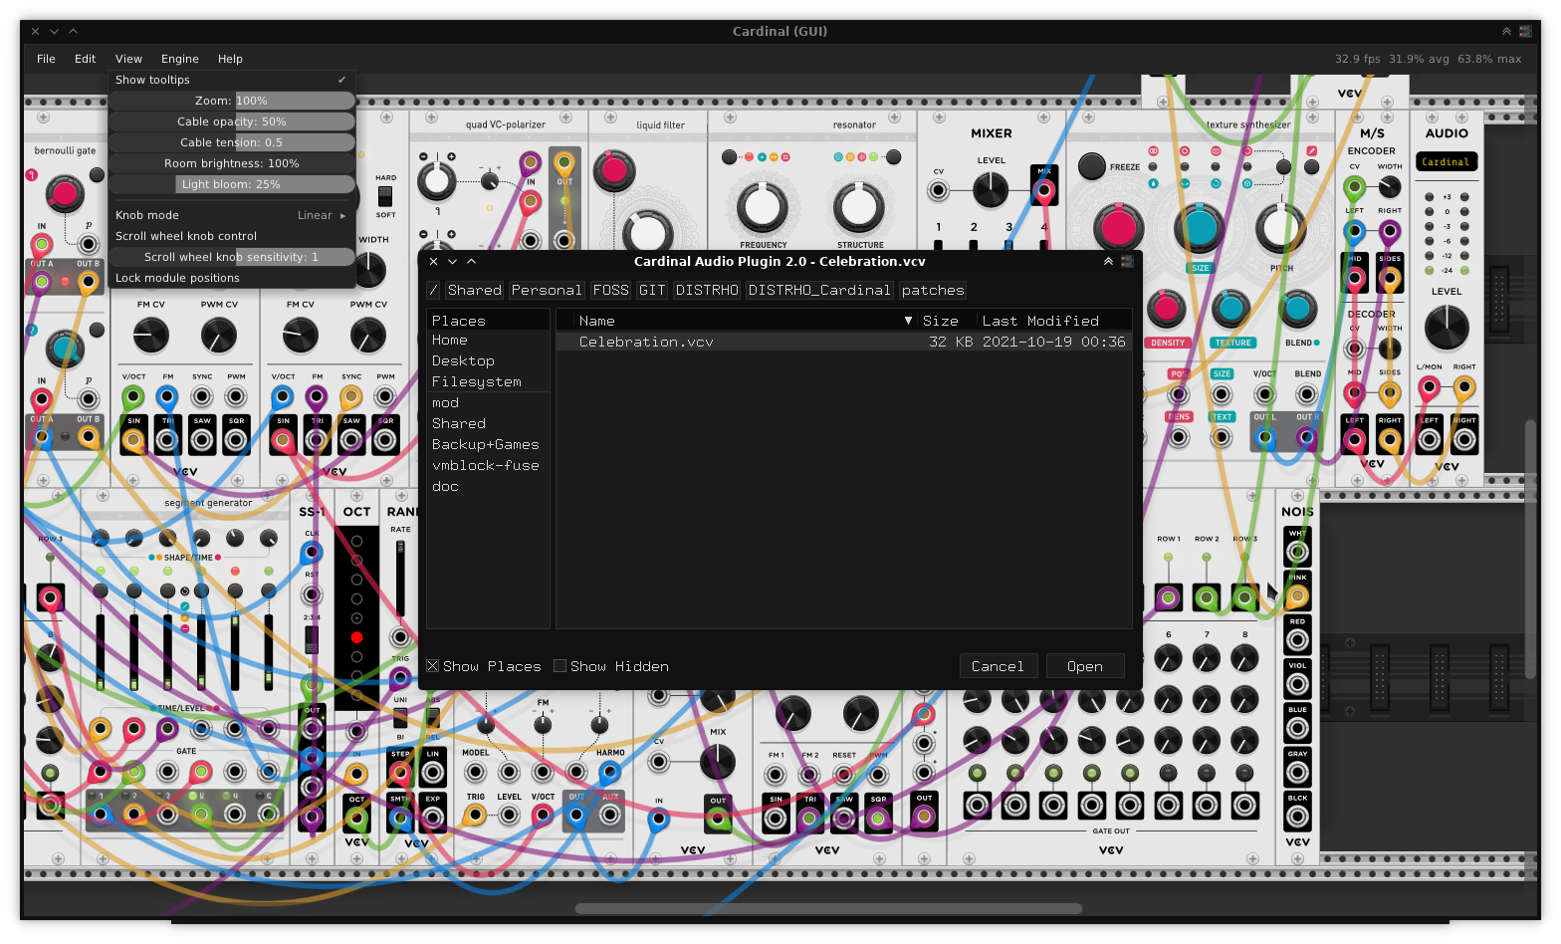Go to Shared path breadcrumb
The width and height of the screenshot is (1561, 944).
pos(475,290)
